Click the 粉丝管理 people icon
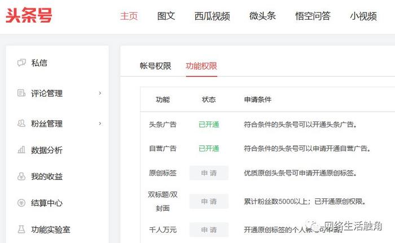The width and height of the screenshot is (395, 243). click(21, 123)
